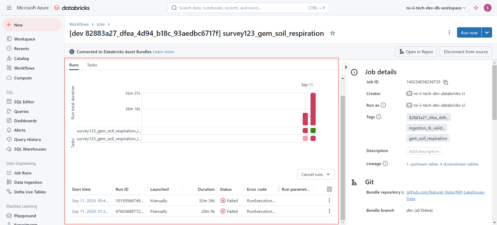
Task: Click the short red duration bar
Action: [305, 119]
